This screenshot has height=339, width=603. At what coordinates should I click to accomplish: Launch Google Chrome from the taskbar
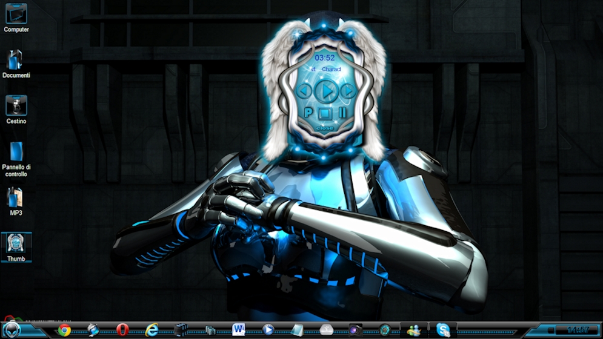(x=64, y=330)
